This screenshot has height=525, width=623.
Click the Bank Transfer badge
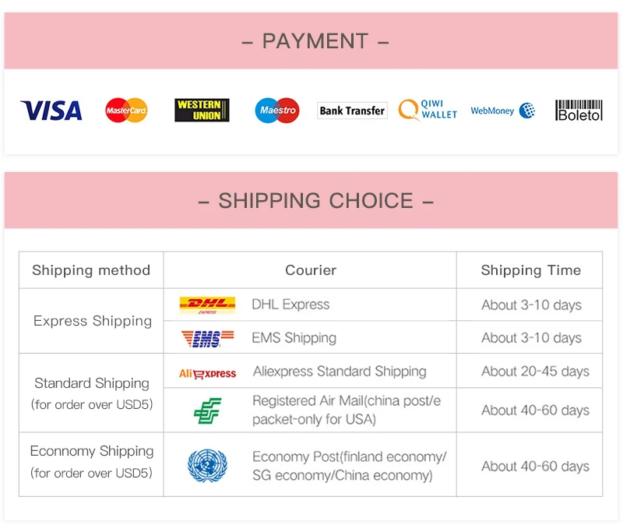(352, 111)
